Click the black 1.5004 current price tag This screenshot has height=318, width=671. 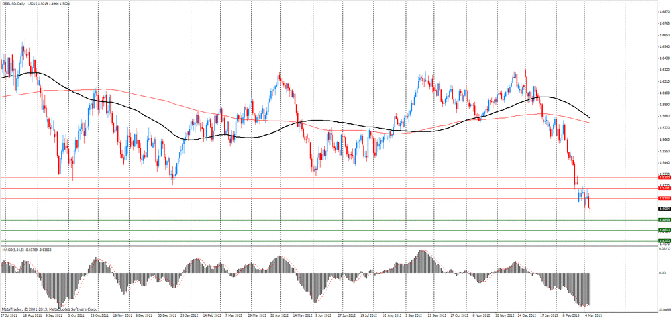[662, 209]
